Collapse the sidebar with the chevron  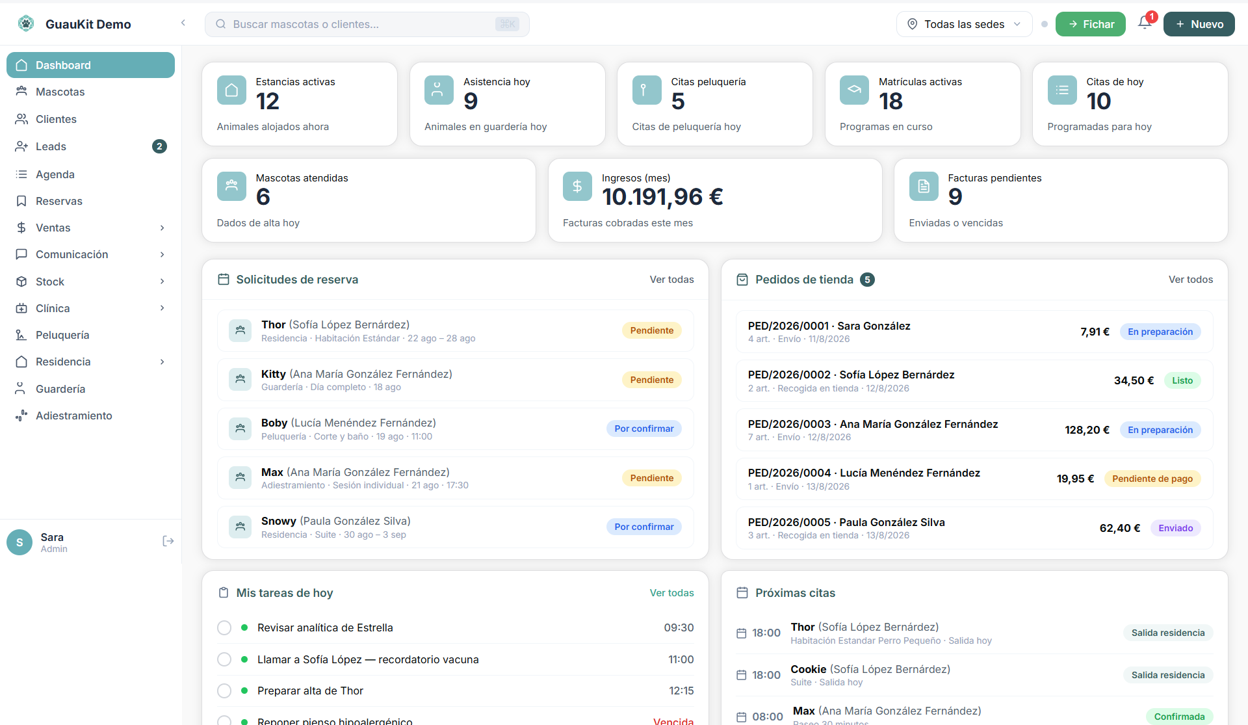(183, 23)
